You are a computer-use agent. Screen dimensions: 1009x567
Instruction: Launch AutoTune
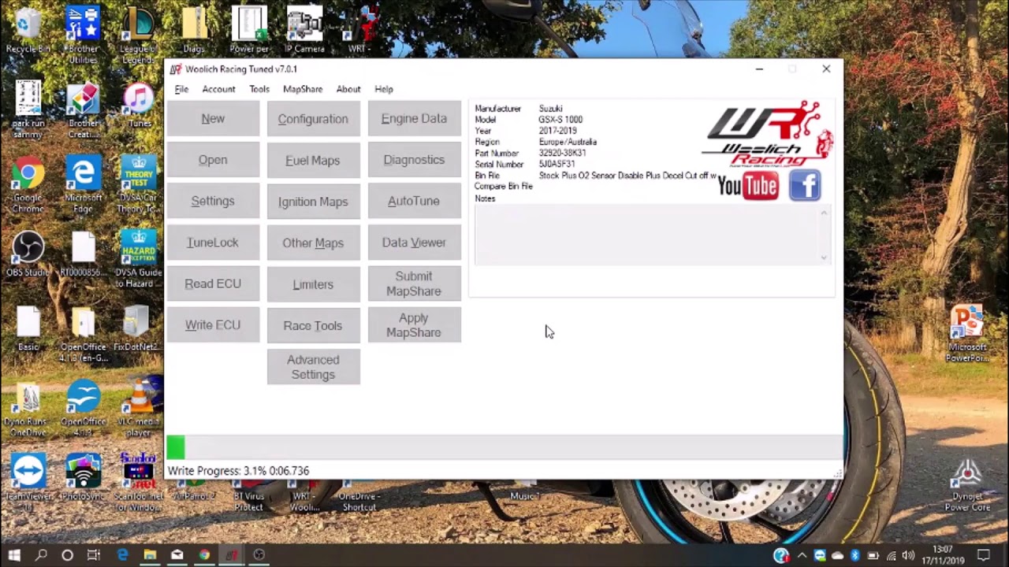coord(414,201)
